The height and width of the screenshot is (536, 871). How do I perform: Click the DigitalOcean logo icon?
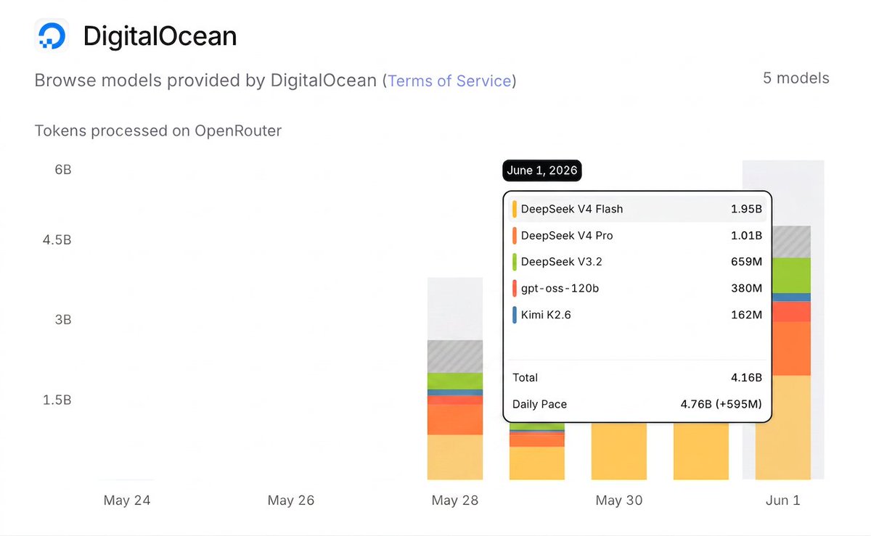coord(52,36)
